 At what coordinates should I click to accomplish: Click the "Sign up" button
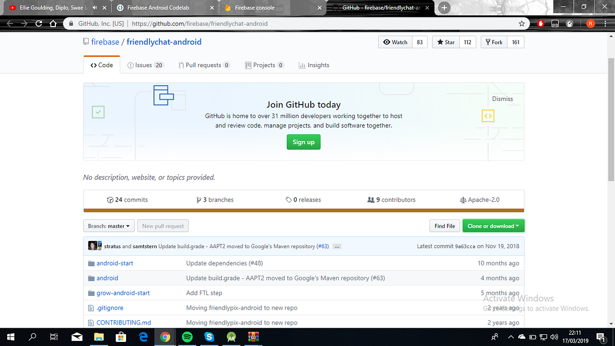303,142
